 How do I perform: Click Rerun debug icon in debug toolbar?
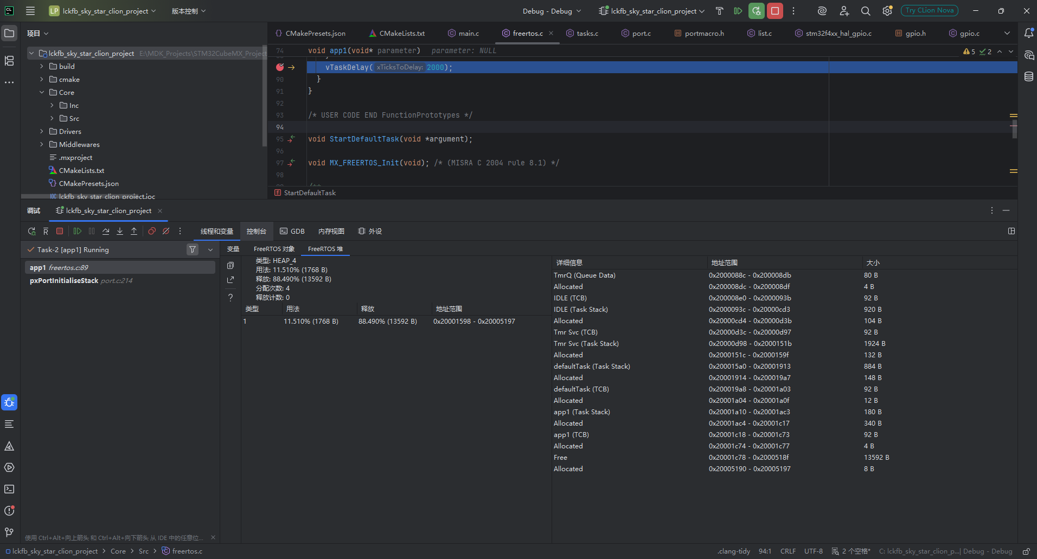31,231
